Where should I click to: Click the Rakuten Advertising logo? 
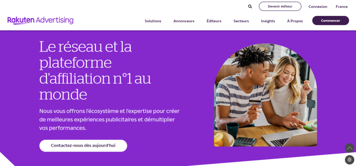click(40, 20)
